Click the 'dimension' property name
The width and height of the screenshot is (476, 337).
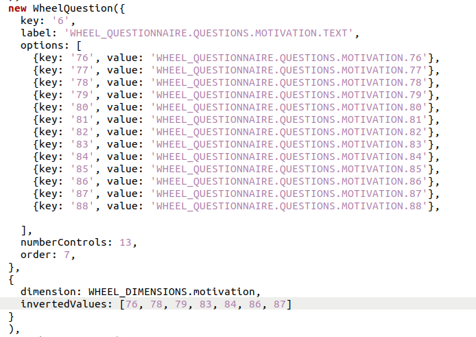click(48, 292)
